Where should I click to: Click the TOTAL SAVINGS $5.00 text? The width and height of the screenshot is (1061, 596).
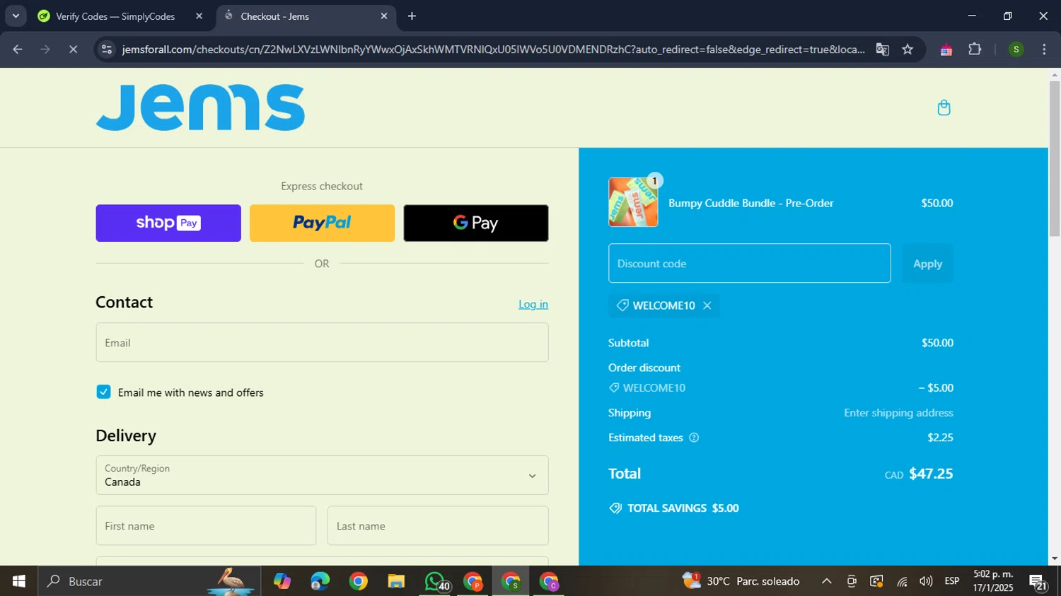point(683,508)
